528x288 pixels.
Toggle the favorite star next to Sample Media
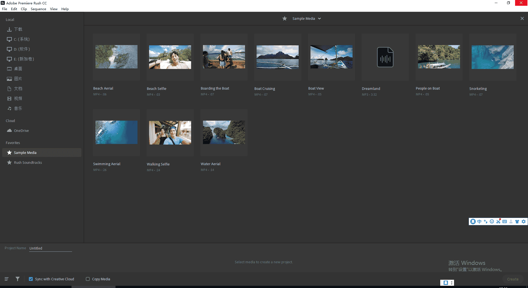coord(284,18)
